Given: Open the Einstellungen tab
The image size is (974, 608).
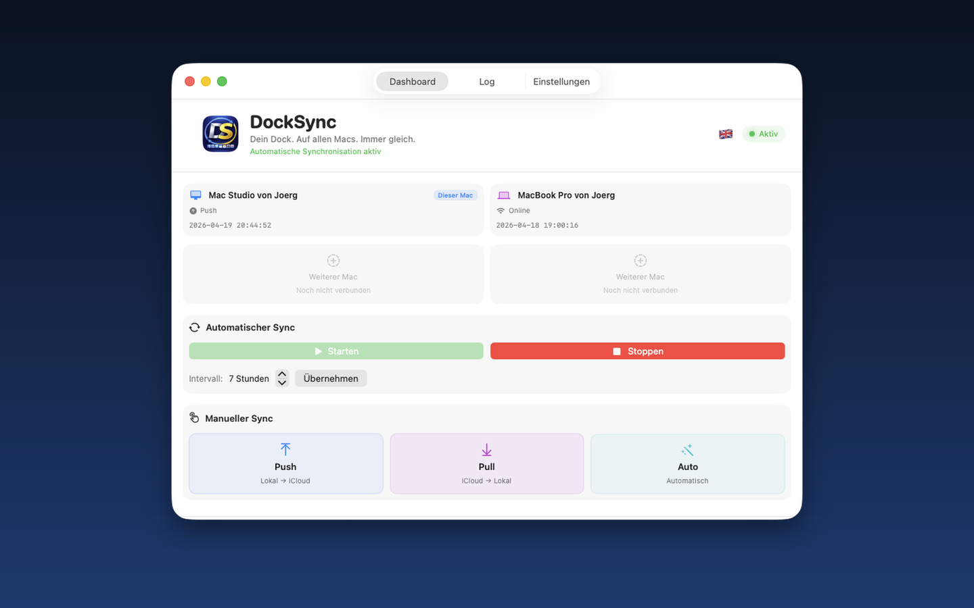Looking at the screenshot, I should click(x=561, y=82).
